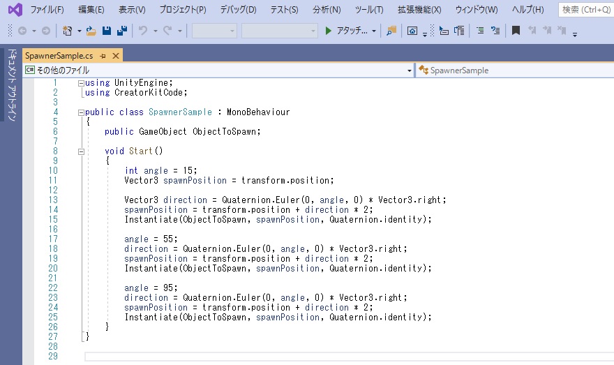Screen dimensions: 614x365
Task: Close the SpawnerSample.cs tab
Action: [x=116, y=56]
